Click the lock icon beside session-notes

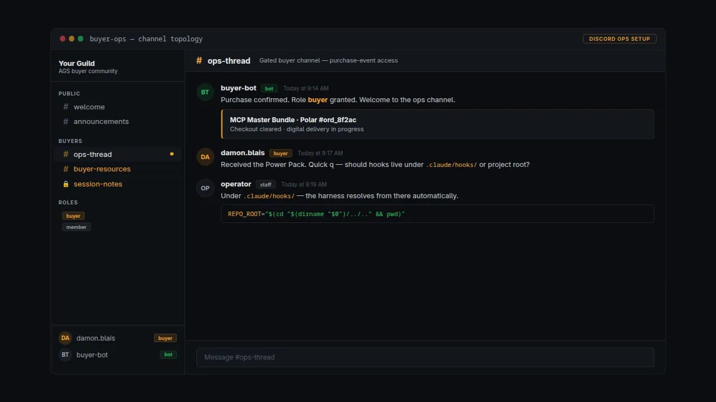66,184
